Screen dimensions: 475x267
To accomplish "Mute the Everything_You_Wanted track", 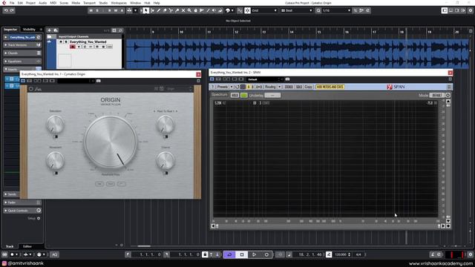I will 61,42.
